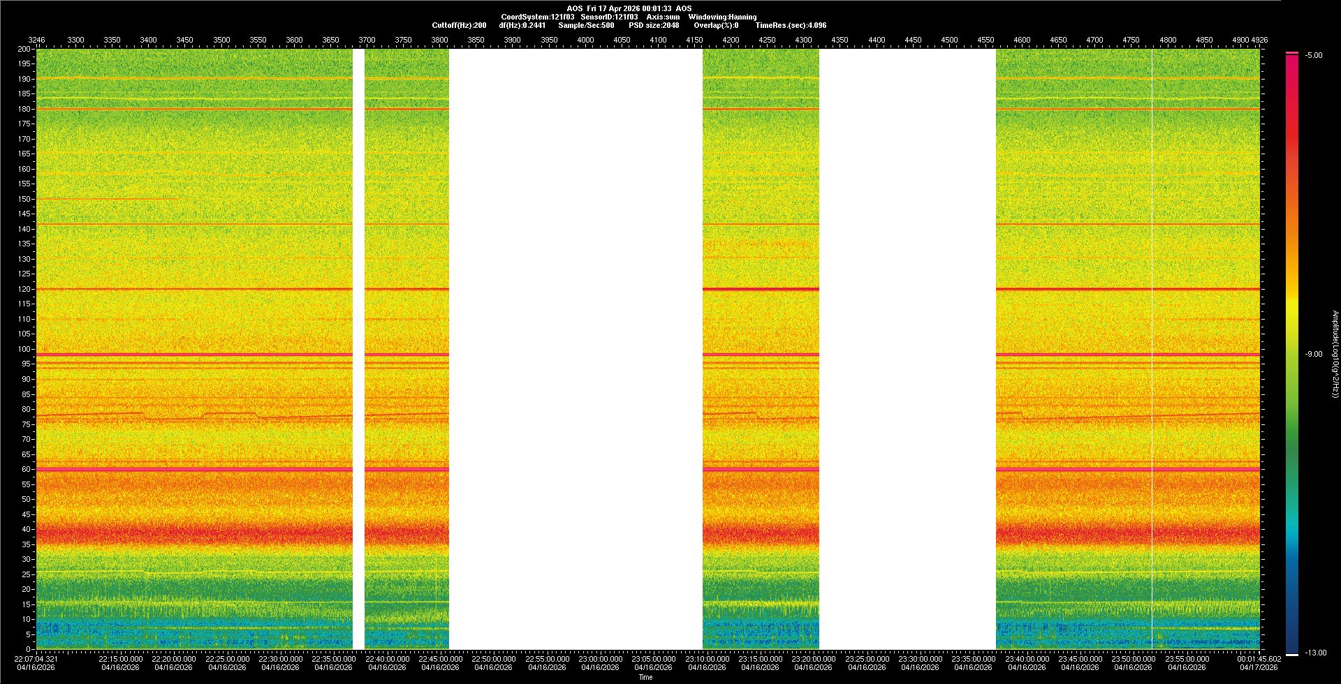The height and width of the screenshot is (684, 1341).
Task: Click the 120 tick on the frequency axis
Action: (x=24, y=289)
